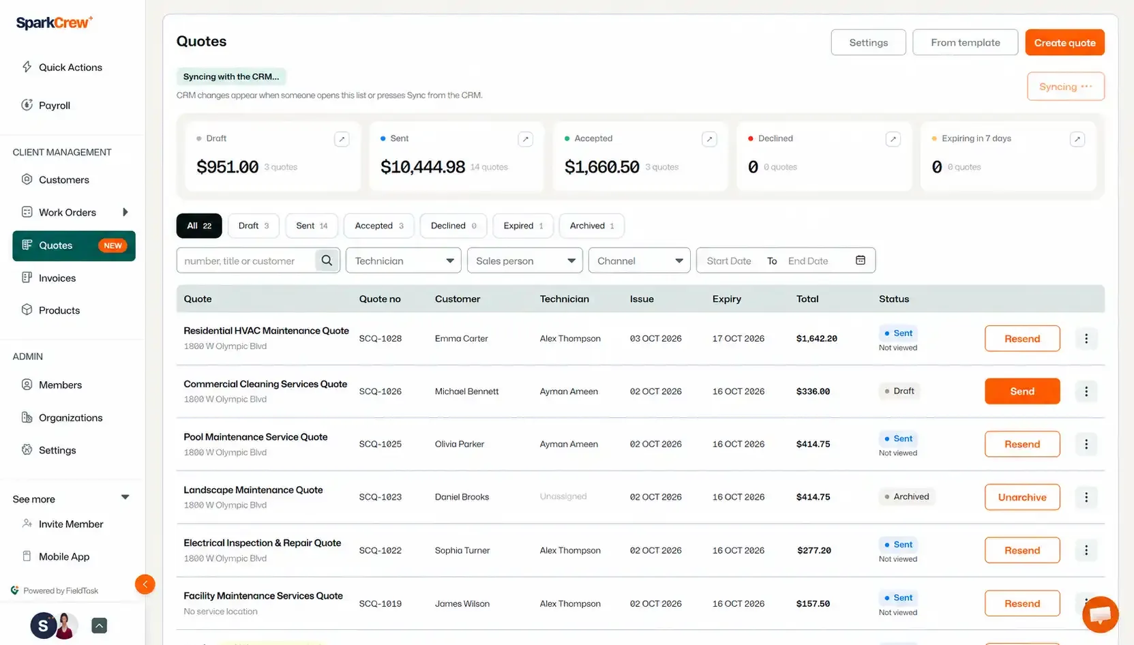Open the Payroll sidebar icon
1134x645 pixels.
[x=27, y=105]
